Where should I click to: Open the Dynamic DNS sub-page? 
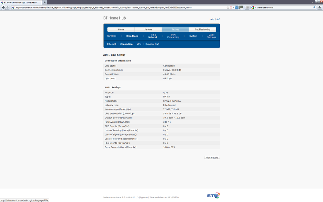(152, 44)
